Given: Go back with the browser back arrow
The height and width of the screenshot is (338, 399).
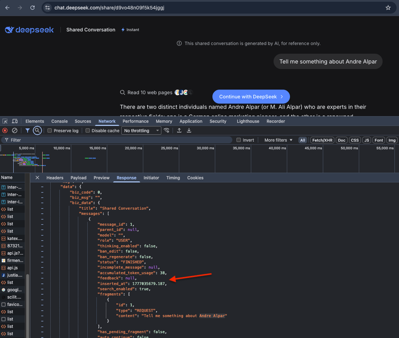Looking at the screenshot, I should pos(7,8).
